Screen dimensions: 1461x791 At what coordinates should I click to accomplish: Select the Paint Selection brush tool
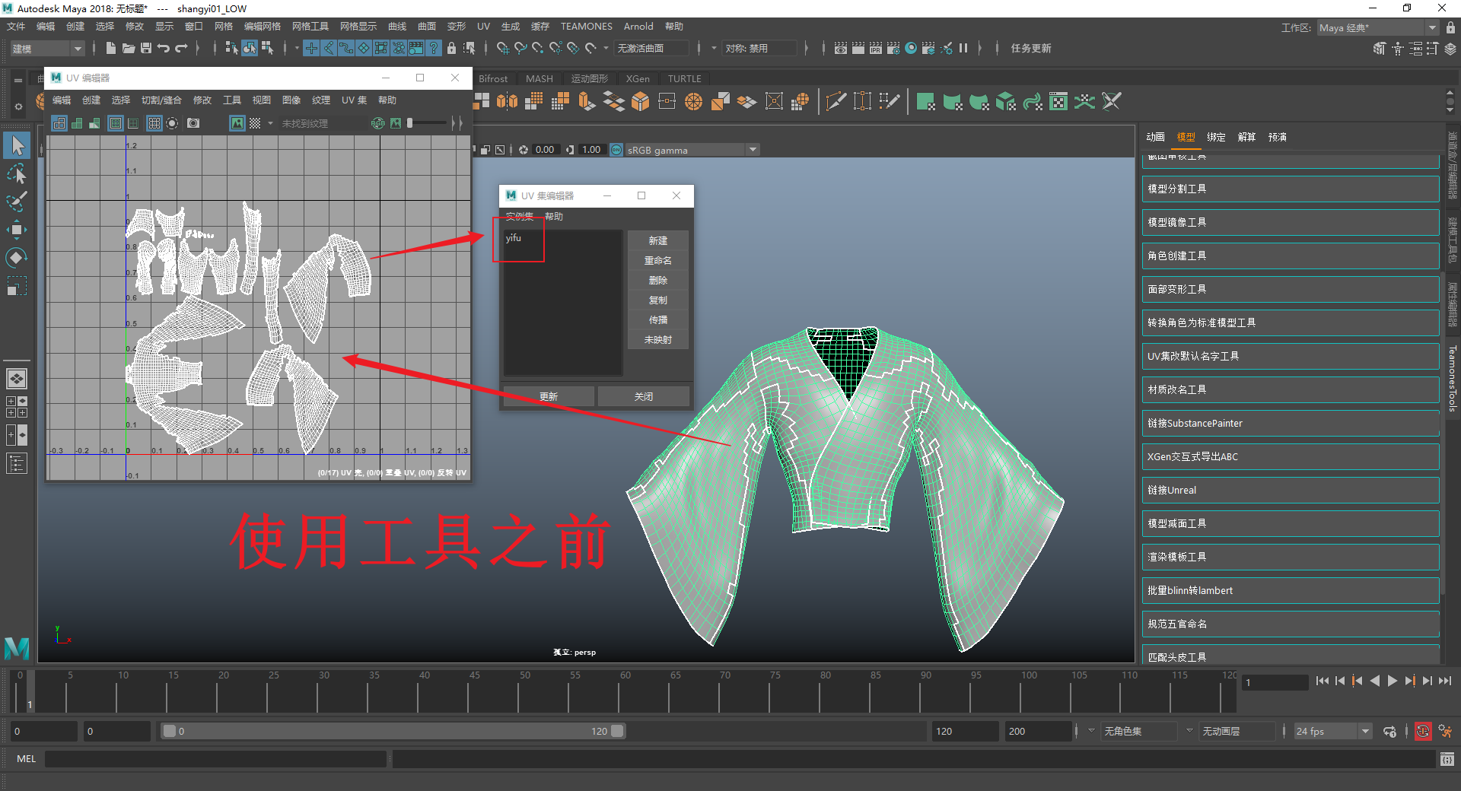pyautogui.click(x=17, y=202)
